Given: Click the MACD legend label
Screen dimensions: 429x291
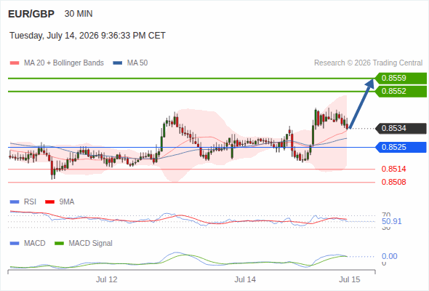Looking at the screenshot, I should 35,244.
